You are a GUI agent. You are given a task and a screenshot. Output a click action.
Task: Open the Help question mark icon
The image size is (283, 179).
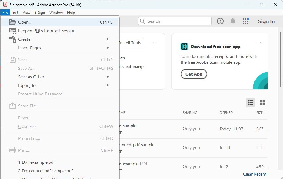tap(220, 21)
